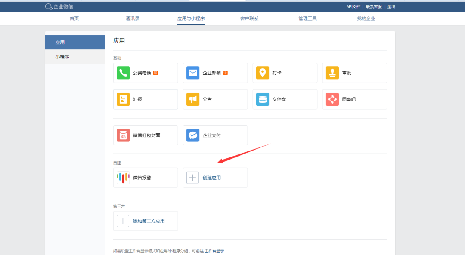Click the 联系客服 link
This screenshot has width=465, height=255.
(x=374, y=6)
